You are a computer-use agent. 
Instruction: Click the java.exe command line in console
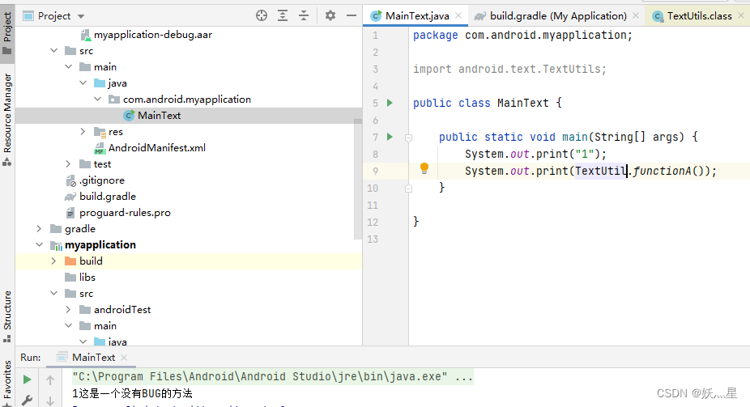point(273,376)
